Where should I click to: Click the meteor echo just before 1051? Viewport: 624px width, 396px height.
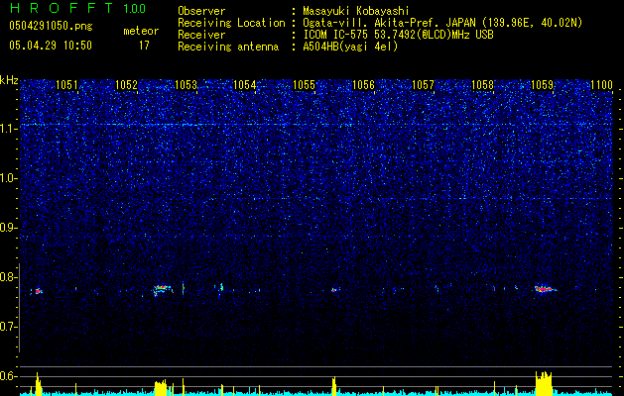coord(39,291)
